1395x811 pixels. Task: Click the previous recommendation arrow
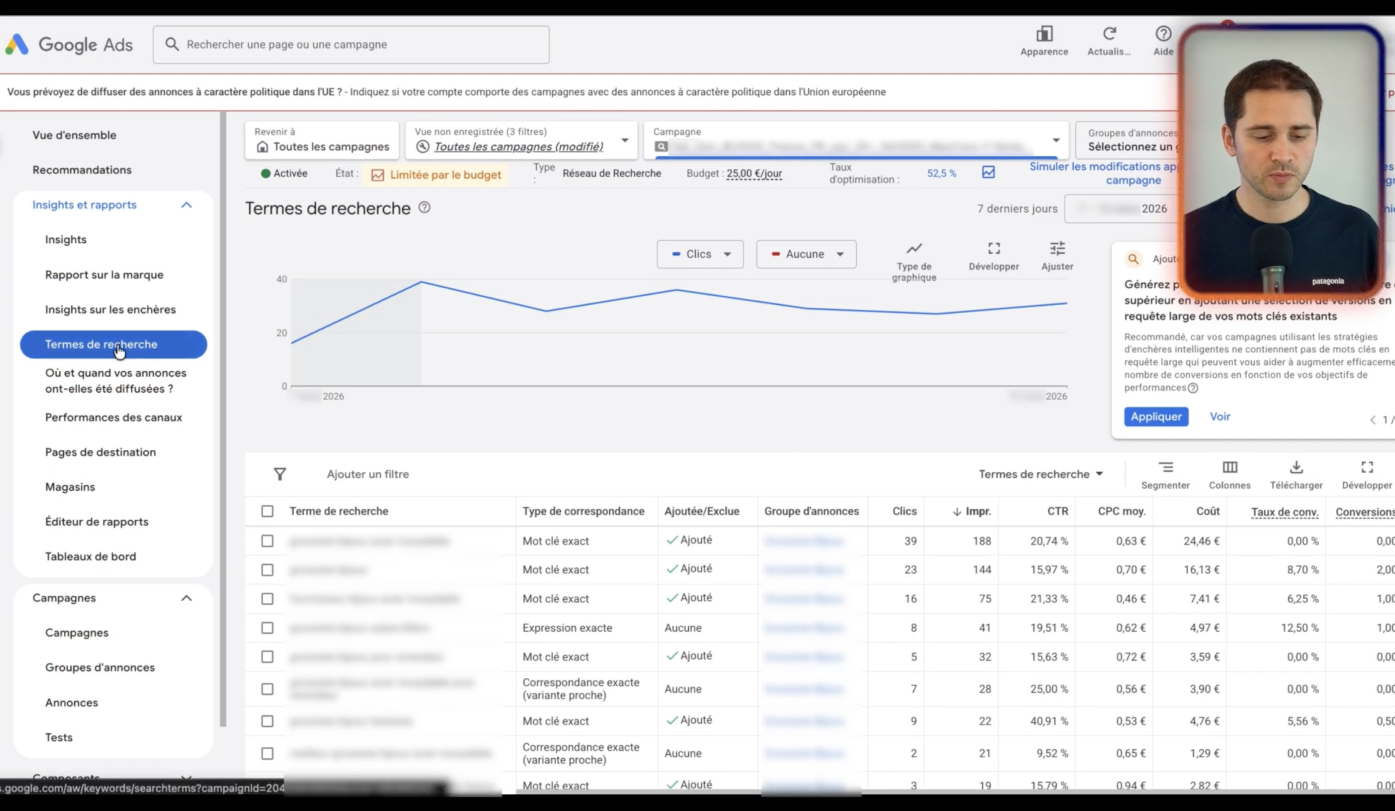pyautogui.click(x=1373, y=420)
